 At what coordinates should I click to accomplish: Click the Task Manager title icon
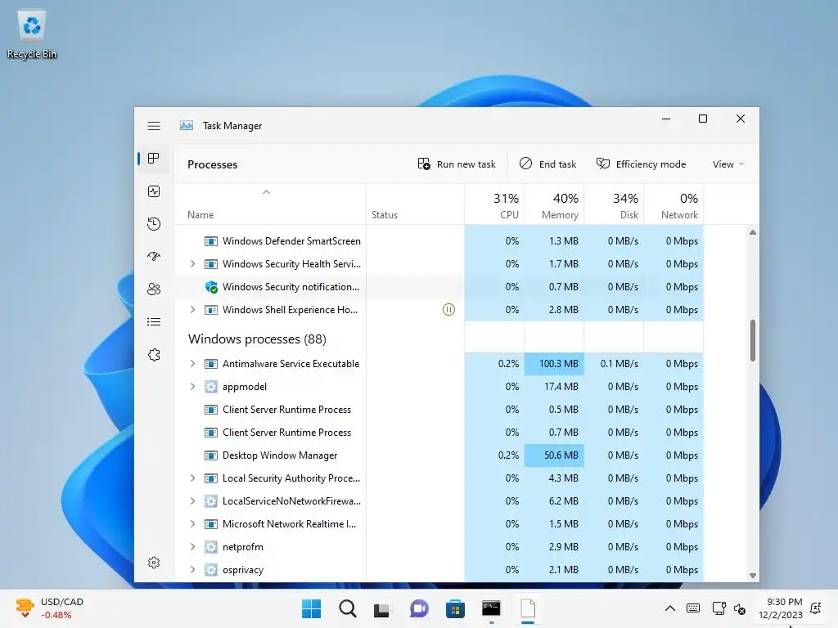pos(187,125)
